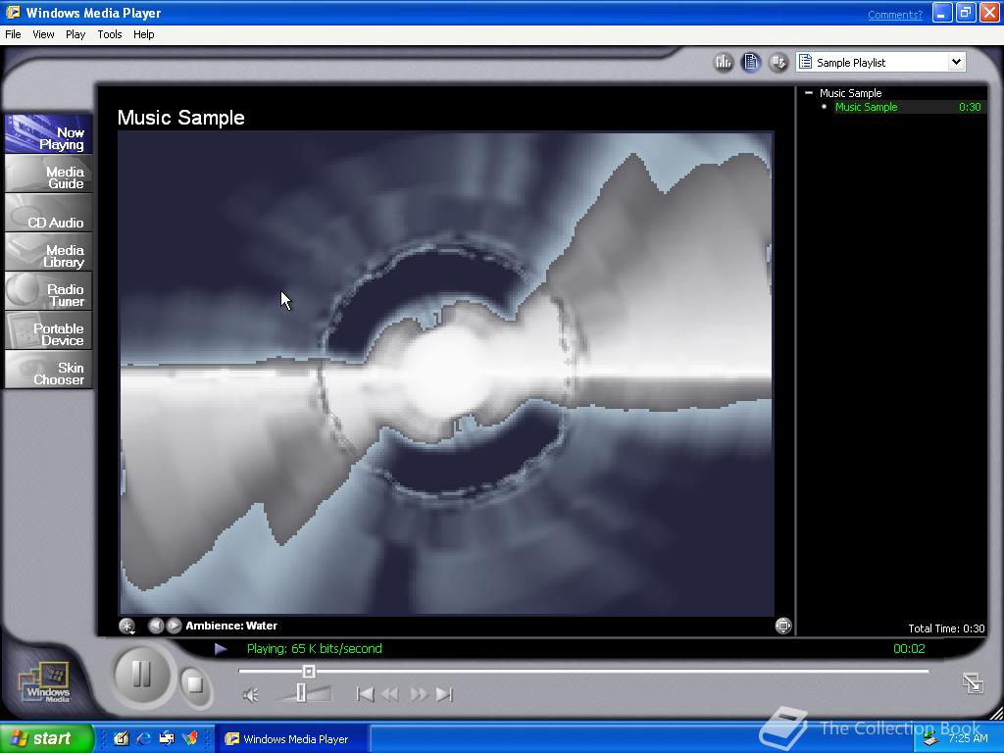Viewport: 1004px width, 753px height.
Task: Open the Help menu
Action: [143, 34]
